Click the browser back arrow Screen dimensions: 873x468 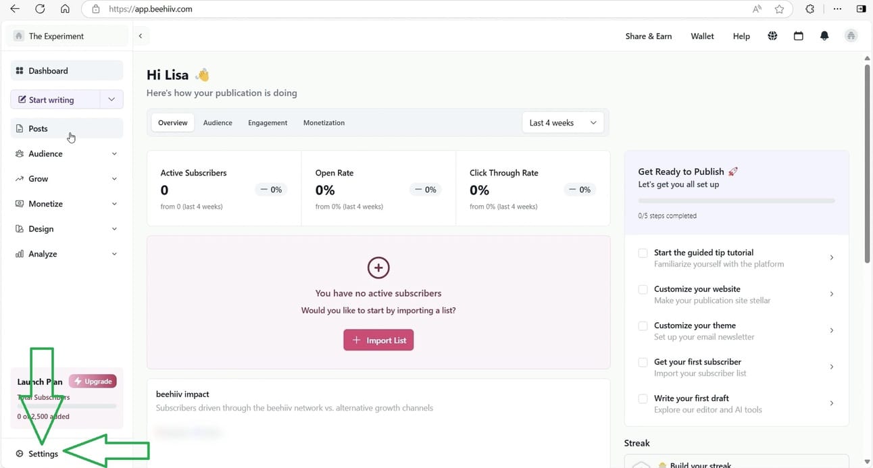click(x=15, y=9)
